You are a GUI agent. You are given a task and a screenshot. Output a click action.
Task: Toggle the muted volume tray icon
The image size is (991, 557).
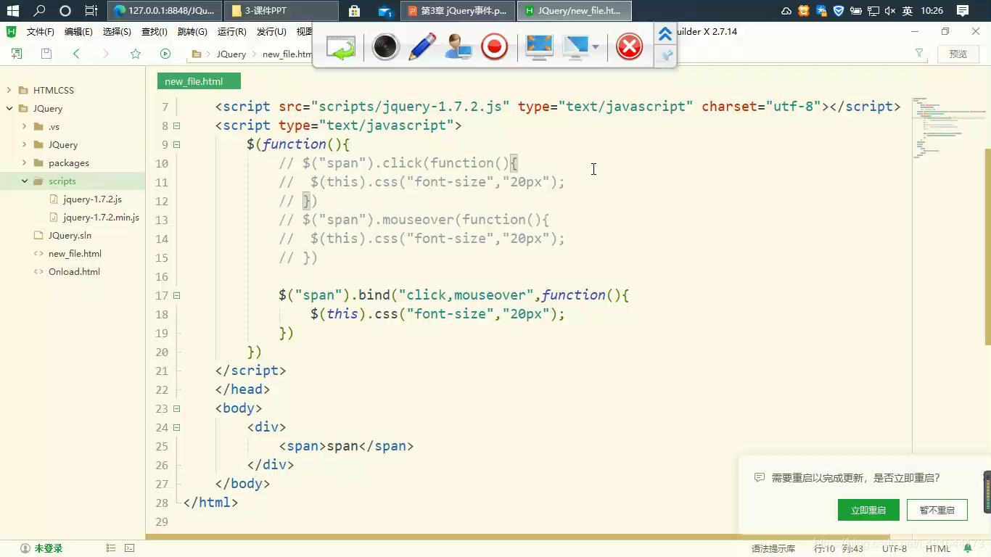click(x=890, y=11)
